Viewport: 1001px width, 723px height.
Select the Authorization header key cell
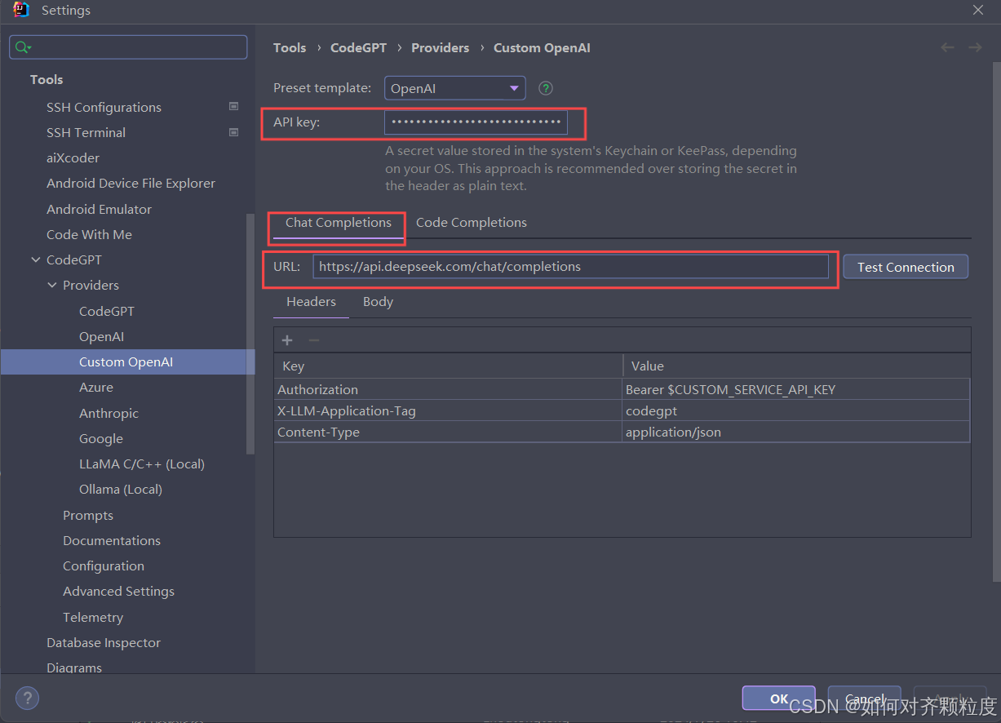point(448,389)
